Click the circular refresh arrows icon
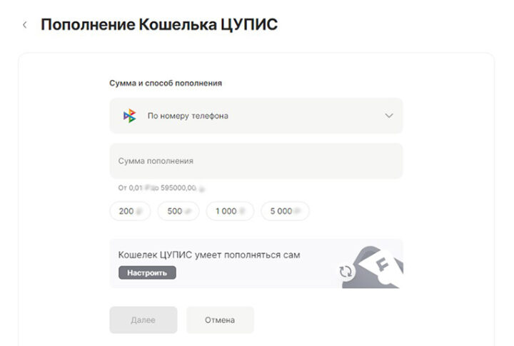This screenshot has width=514, height=346. (346, 272)
